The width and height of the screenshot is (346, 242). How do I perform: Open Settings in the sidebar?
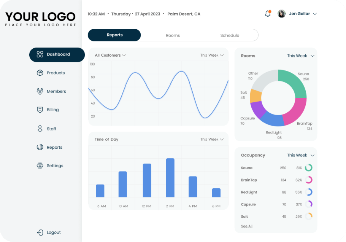[x=50, y=166]
